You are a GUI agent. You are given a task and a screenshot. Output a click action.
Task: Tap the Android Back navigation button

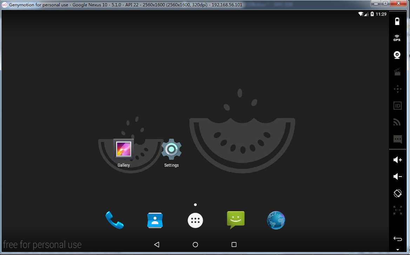[157, 244]
